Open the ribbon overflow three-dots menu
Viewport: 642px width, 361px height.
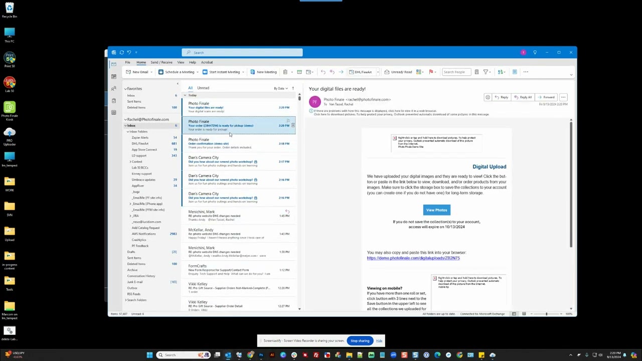(526, 72)
